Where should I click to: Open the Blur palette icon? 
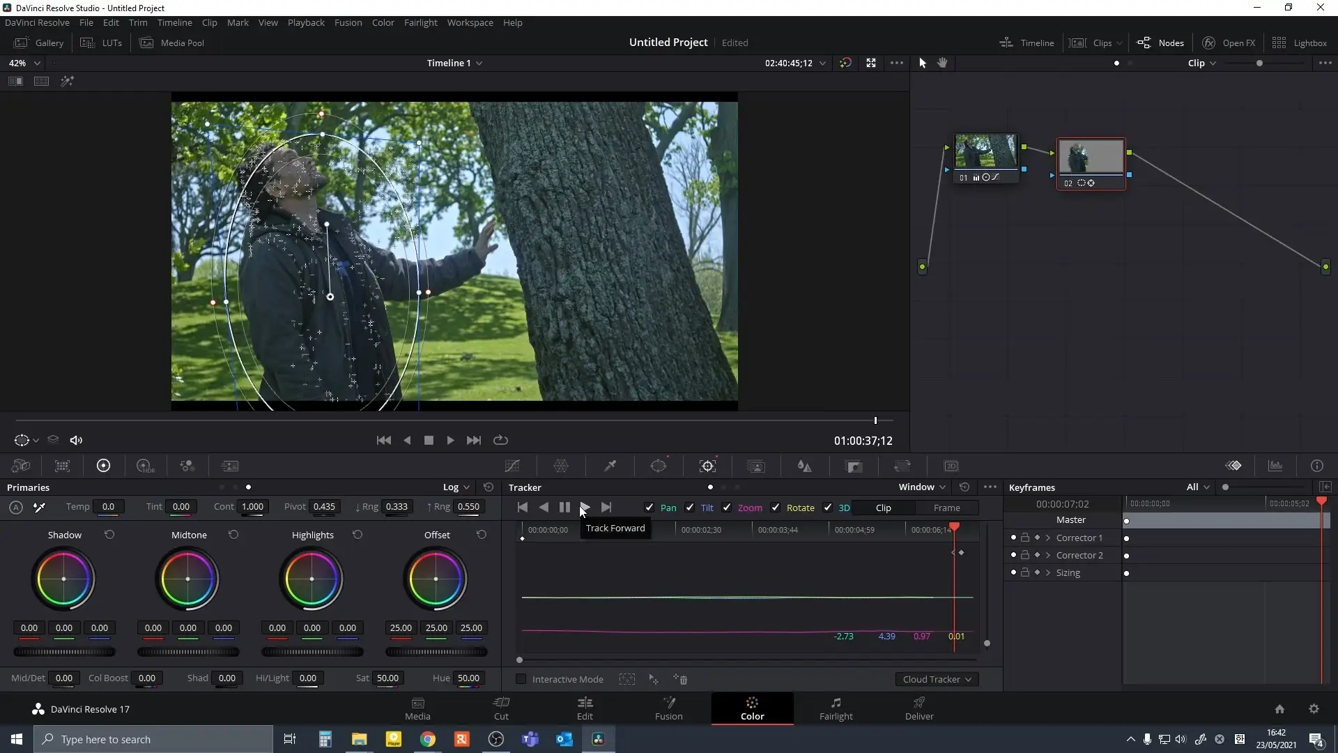point(805,466)
